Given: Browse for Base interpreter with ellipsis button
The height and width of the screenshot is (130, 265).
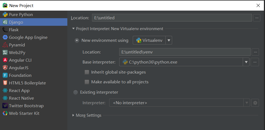Looking at the screenshot, I should point(255,62).
